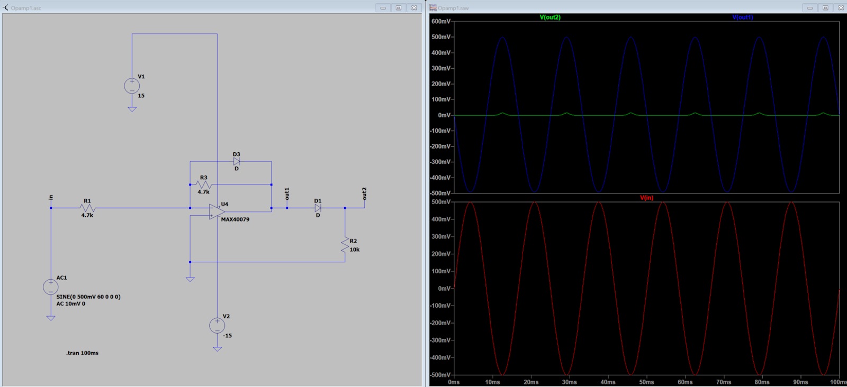Select the D1 output diode symbol
This screenshot has width=847, height=387.
click(x=318, y=208)
